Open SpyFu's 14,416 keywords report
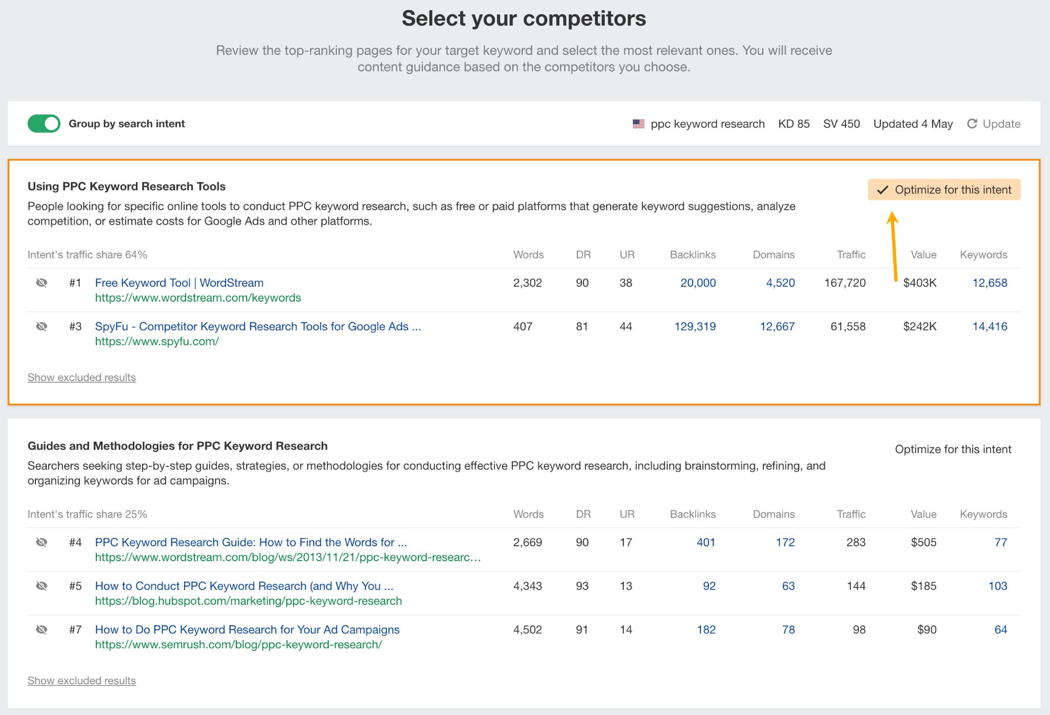1050x715 pixels. pos(990,326)
